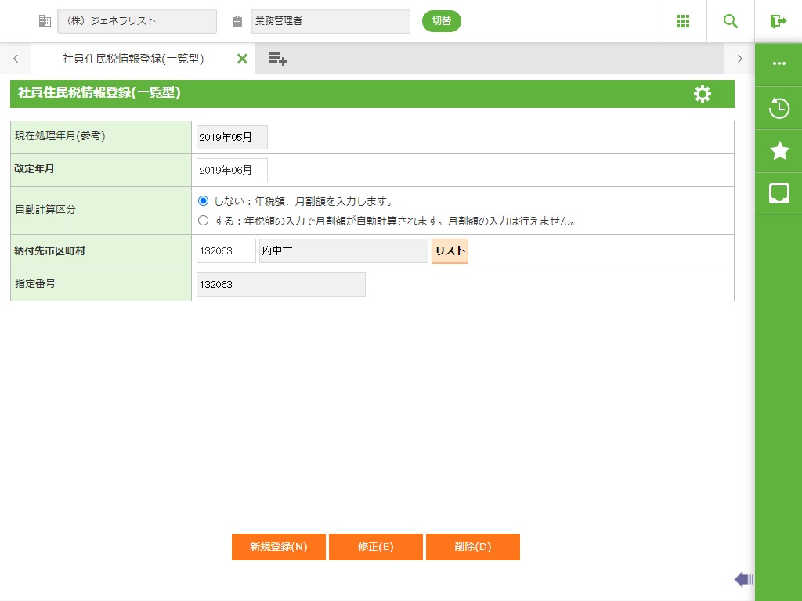Screen dimensions: 802x601
Task: Click the 改定年月 date input field
Action: click(x=232, y=170)
